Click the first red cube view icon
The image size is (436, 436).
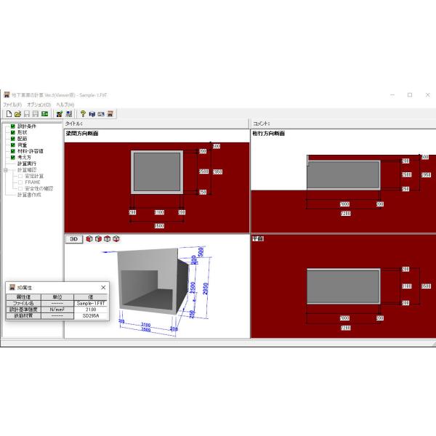[x=89, y=238]
